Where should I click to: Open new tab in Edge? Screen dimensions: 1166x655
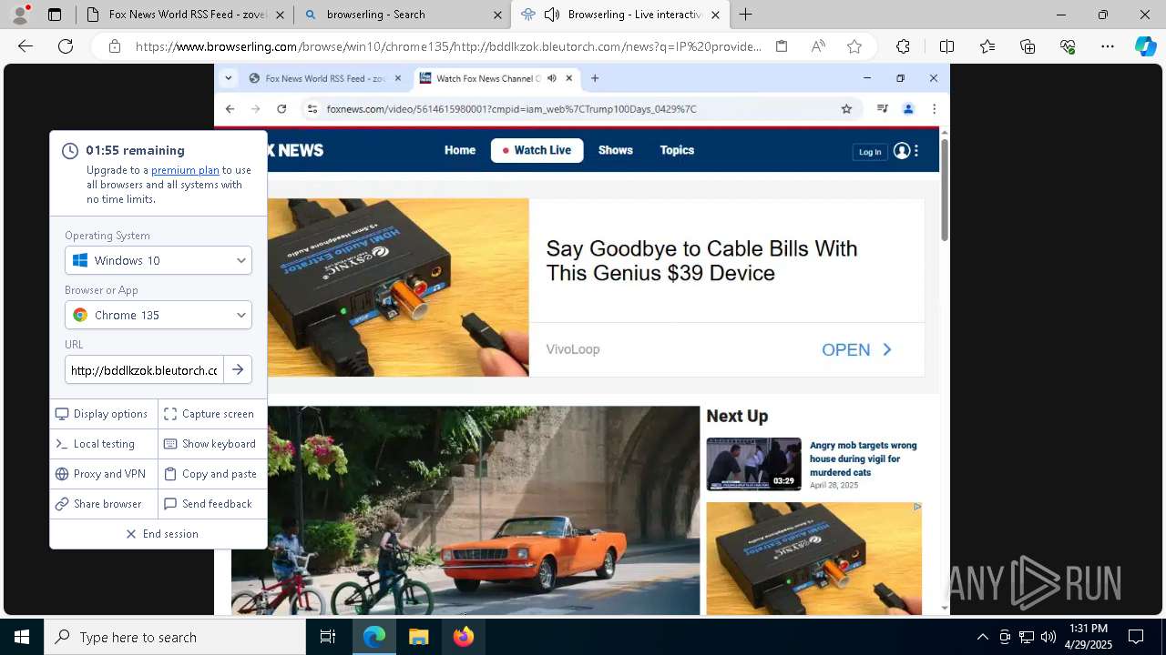coord(745,15)
